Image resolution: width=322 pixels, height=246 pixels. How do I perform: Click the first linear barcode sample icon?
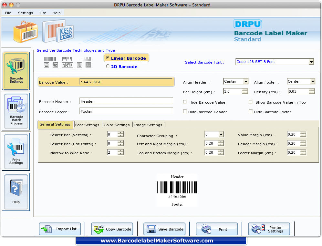[50, 59]
